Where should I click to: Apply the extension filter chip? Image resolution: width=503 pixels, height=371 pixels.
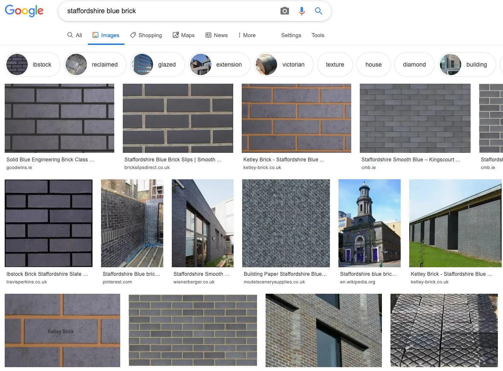(x=220, y=64)
